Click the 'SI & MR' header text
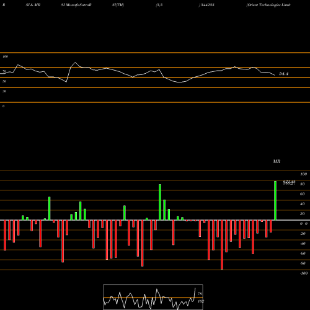Image resolution: width=310 pixels, height=310 pixels. tap(33, 5)
